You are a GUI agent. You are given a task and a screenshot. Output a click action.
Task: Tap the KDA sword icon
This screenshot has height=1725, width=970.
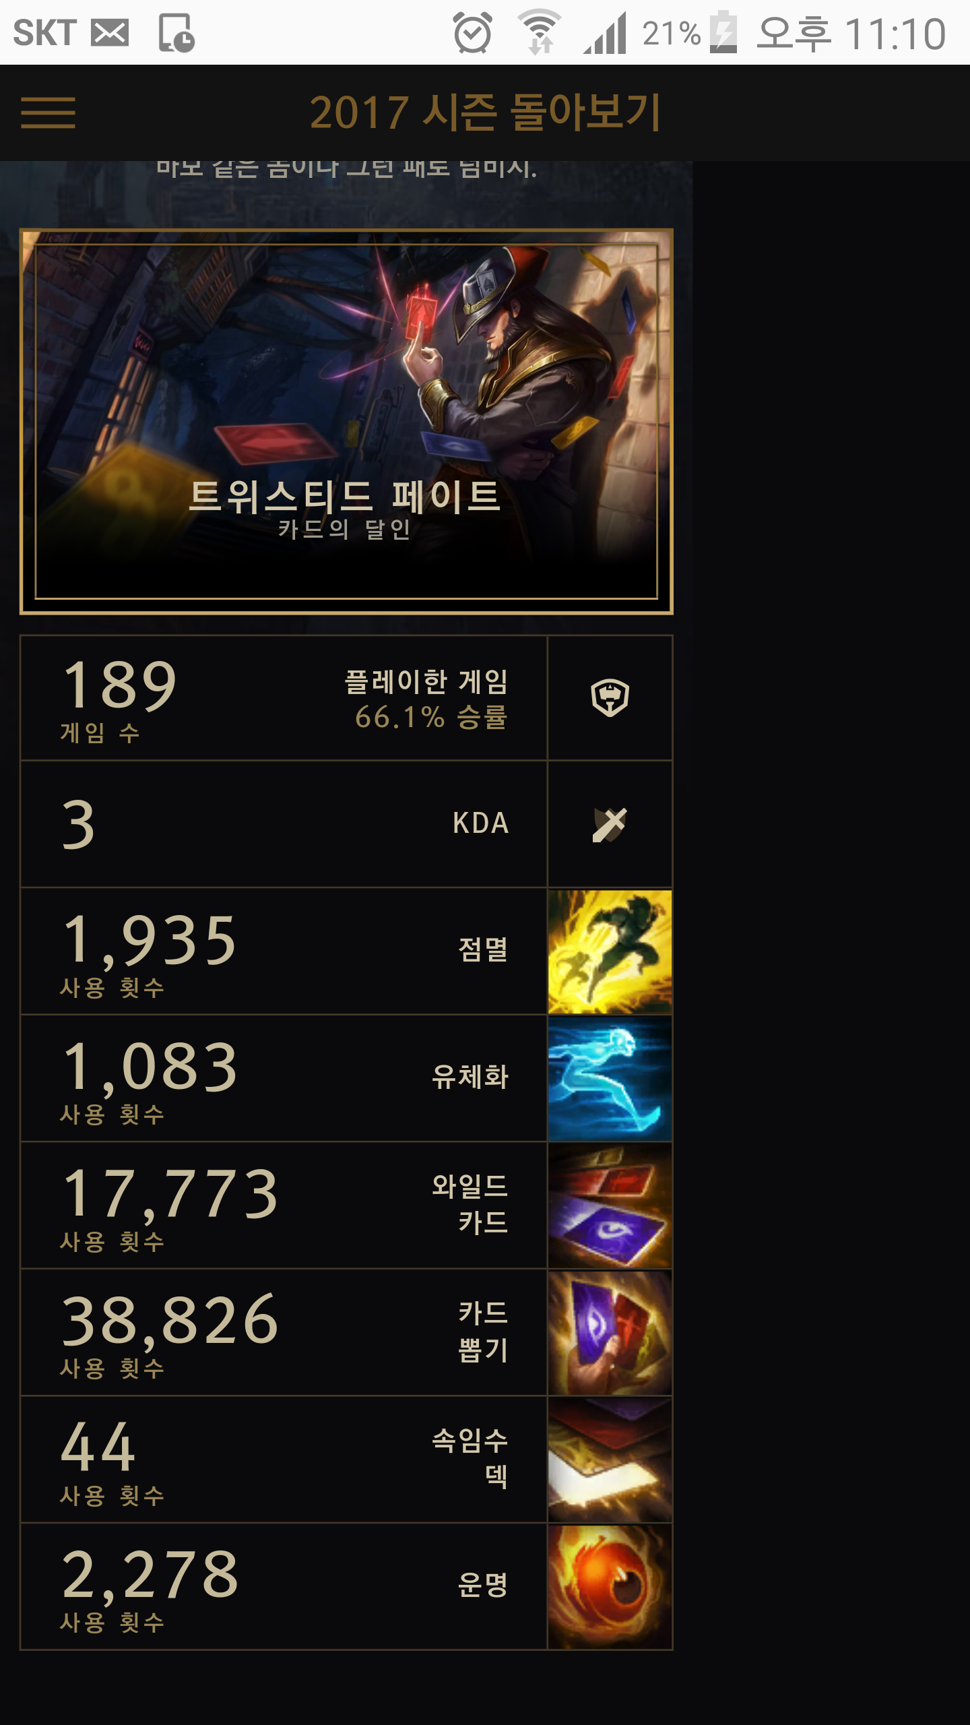click(x=610, y=824)
